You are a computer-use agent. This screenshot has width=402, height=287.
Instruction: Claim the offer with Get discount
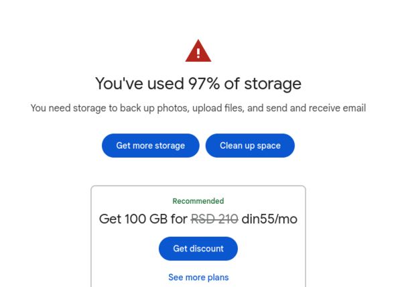pos(198,249)
